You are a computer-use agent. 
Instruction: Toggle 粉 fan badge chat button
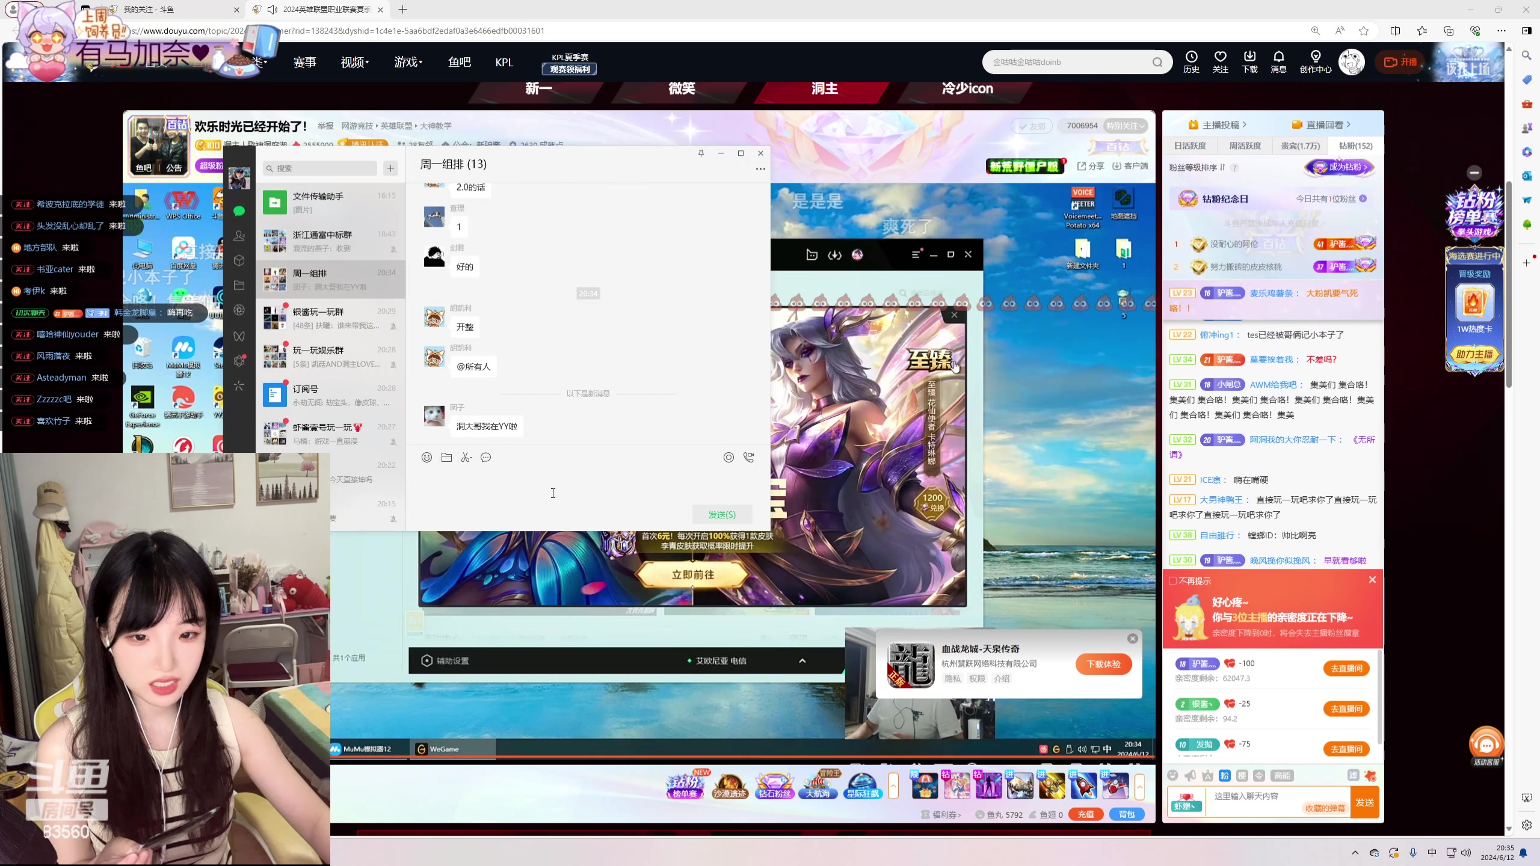pyautogui.click(x=1225, y=776)
